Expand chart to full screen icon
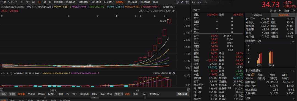Viewport: 297px width, 101px height. (187, 2)
